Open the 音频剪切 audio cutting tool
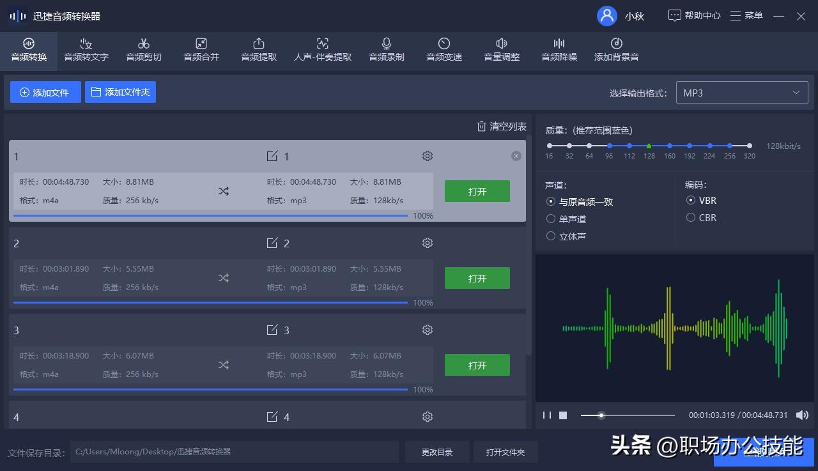This screenshot has height=471, width=818. tap(144, 49)
